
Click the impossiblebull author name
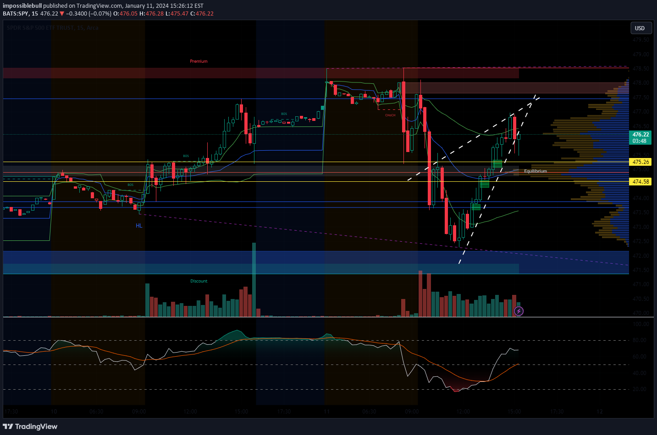(x=22, y=6)
